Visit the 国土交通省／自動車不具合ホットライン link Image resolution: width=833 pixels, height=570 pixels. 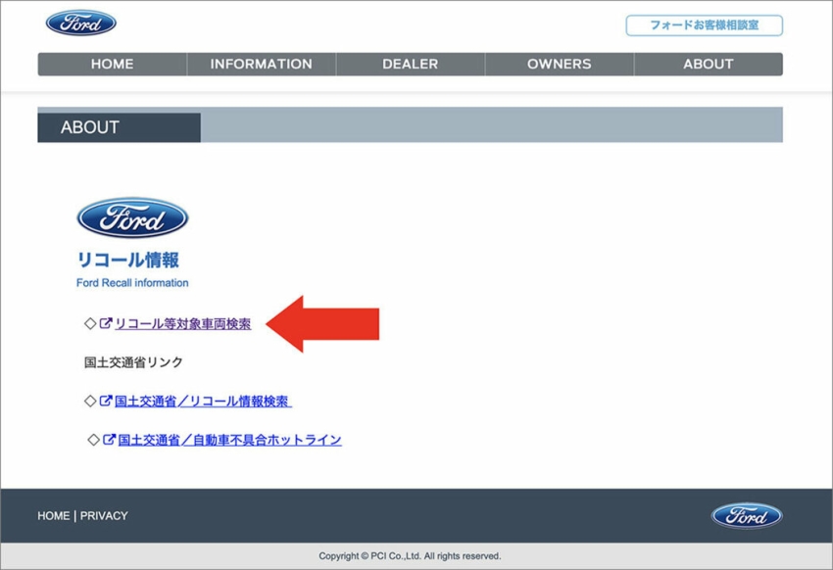[229, 441]
